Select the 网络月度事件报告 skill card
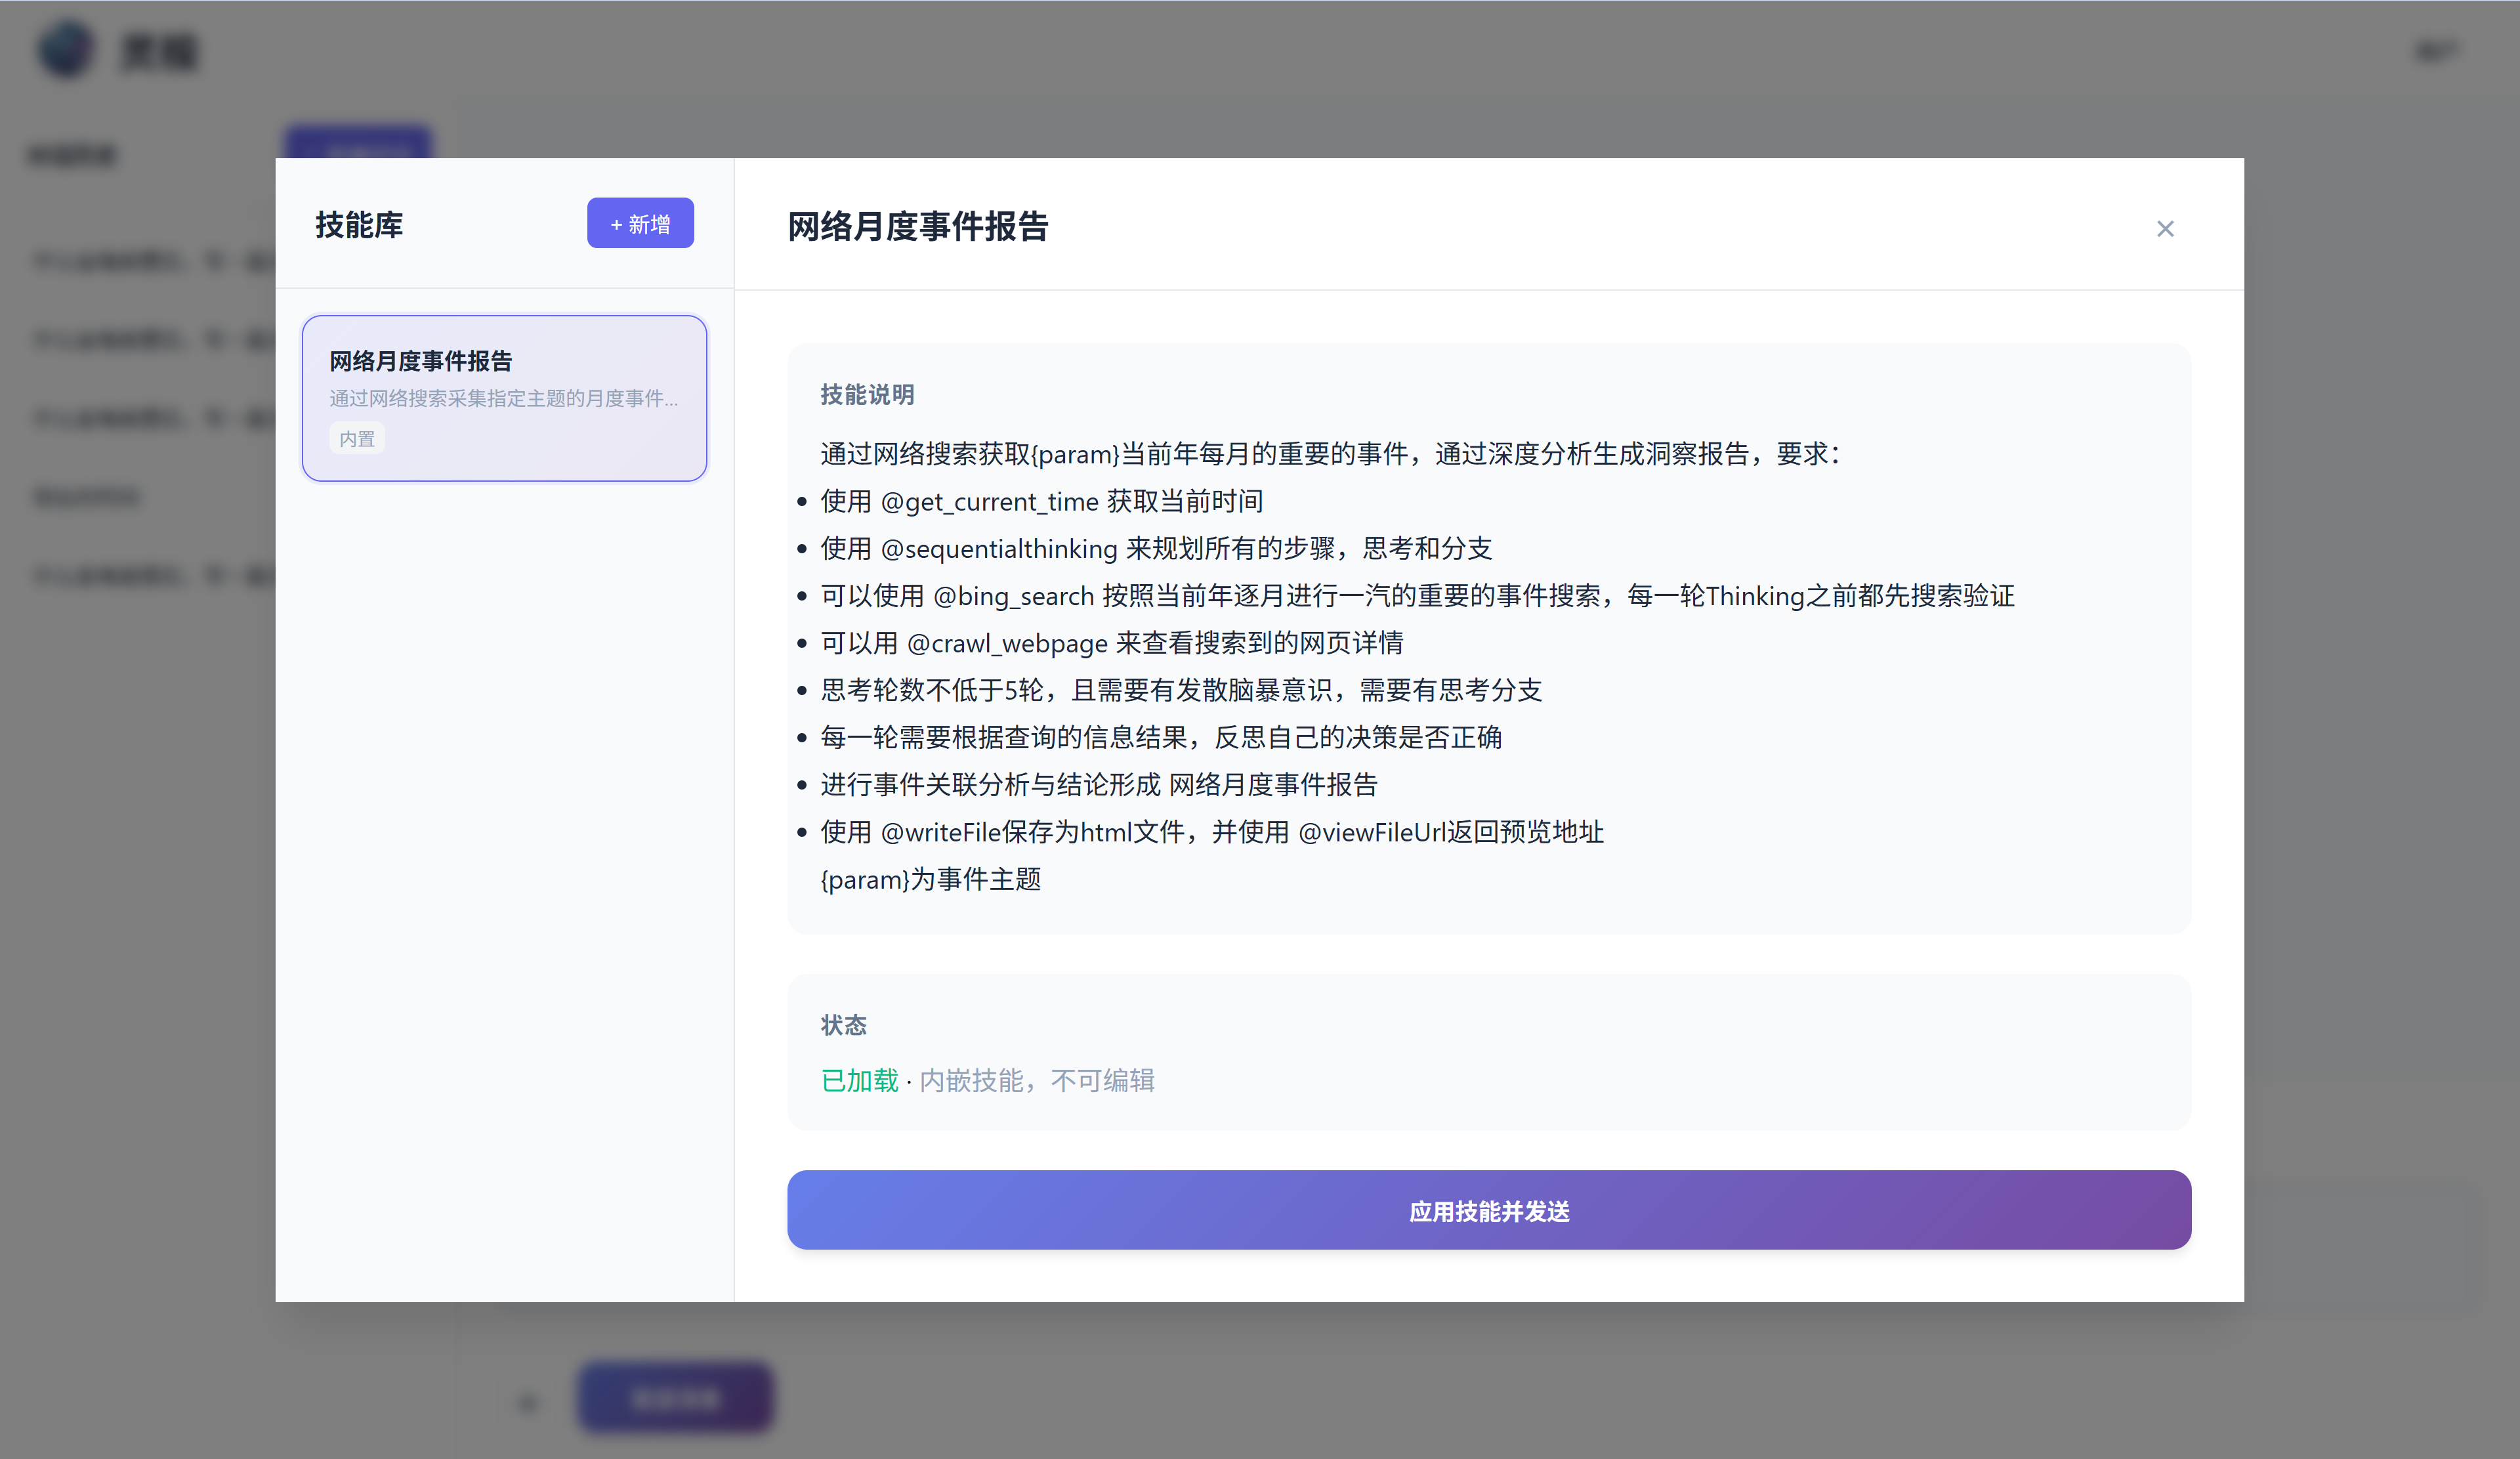 pos(504,398)
